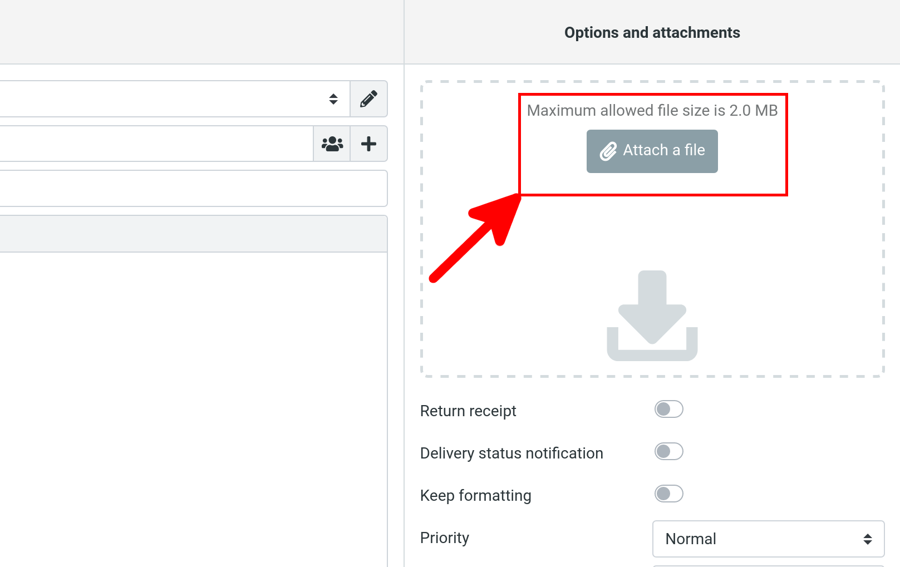This screenshot has height=567, width=900.
Task: Click the Attach a file button
Action: [x=652, y=150]
